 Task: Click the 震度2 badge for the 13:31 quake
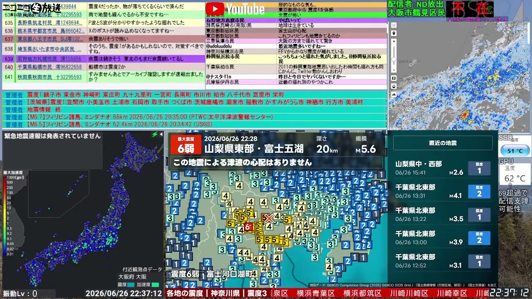479,191
